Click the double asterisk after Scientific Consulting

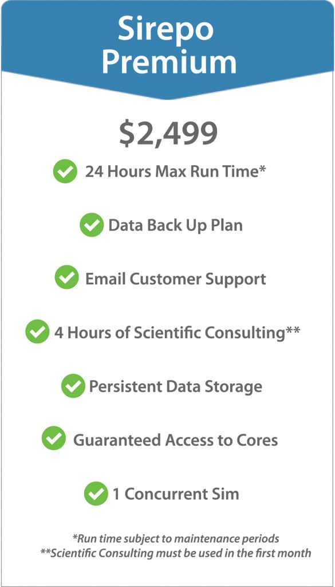pyautogui.click(x=293, y=330)
